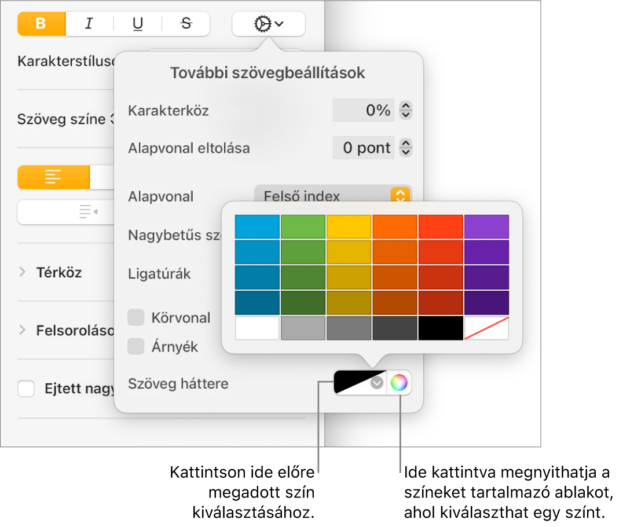Toggle Italic text formatting
623x527 pixels.
click(89, 24)
